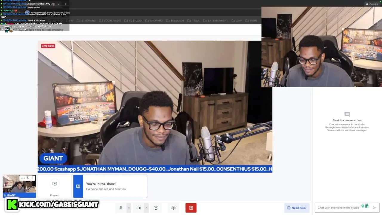Open the TESLA bookmarks folder
Screen dimensions: 382x215
pyautogui.click(x=193, y=21)
